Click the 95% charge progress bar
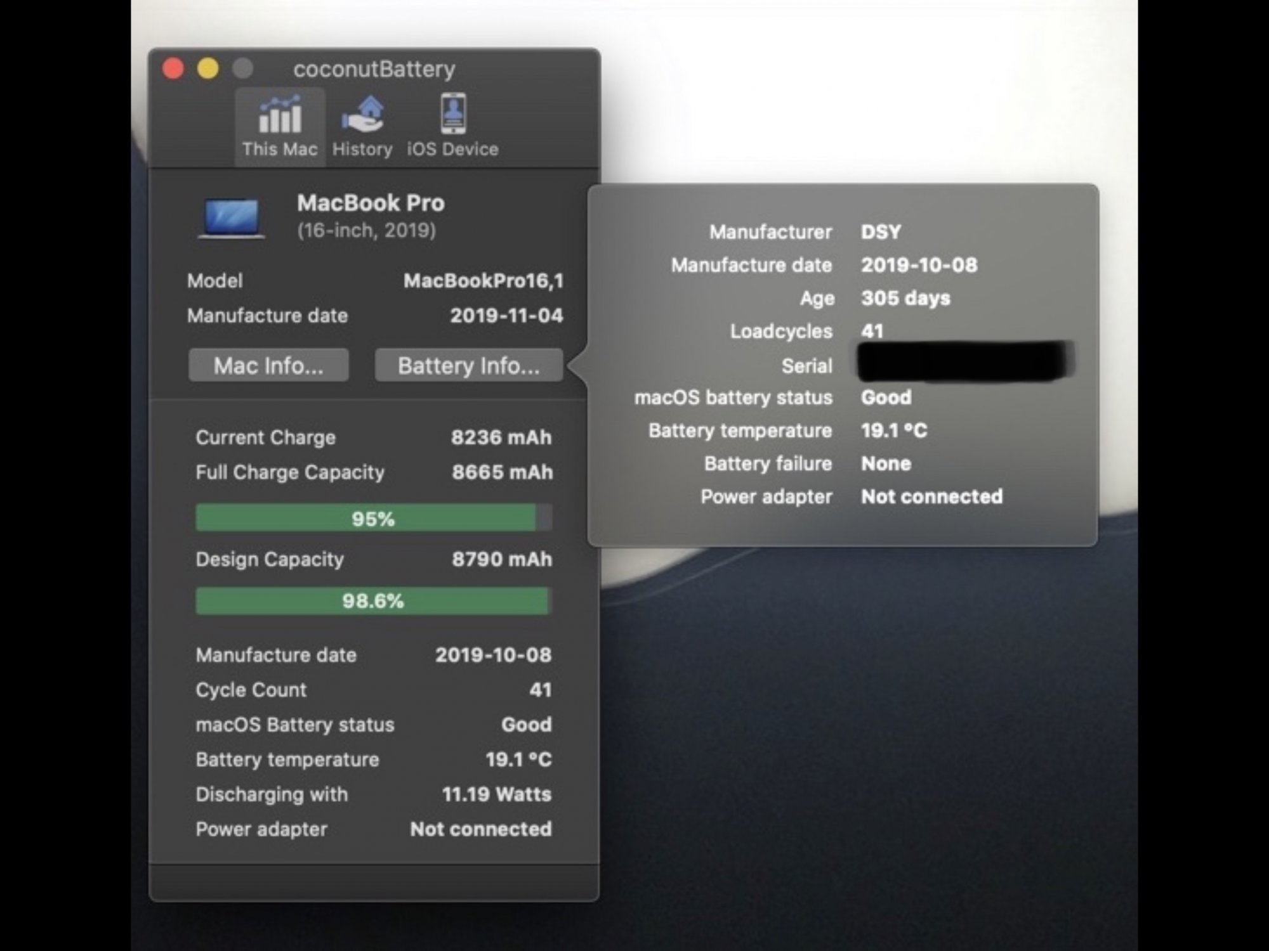 pyautogui.click(x=374, y=518)
